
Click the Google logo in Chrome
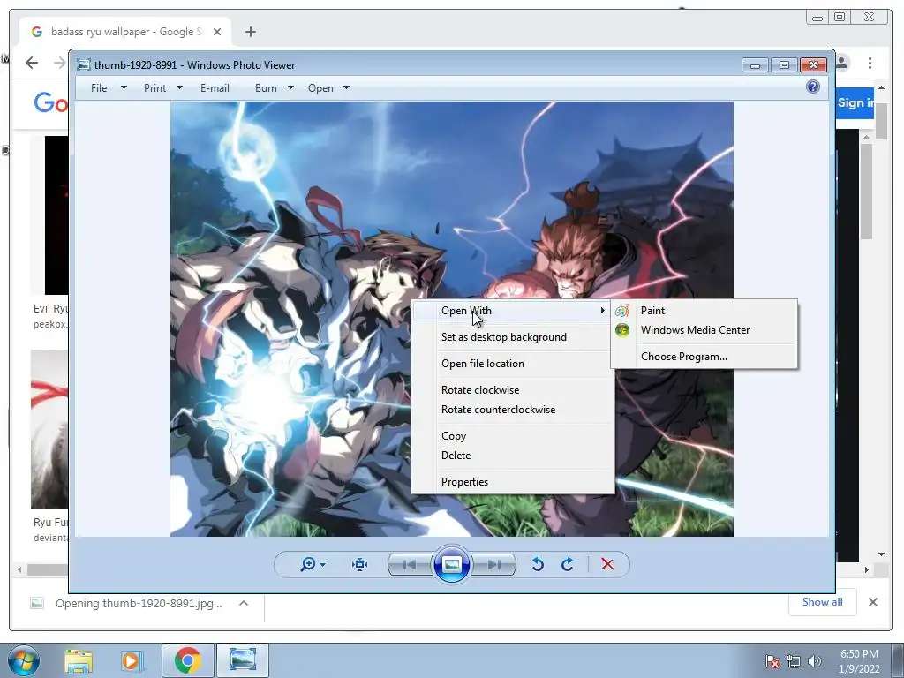point(50,102)
